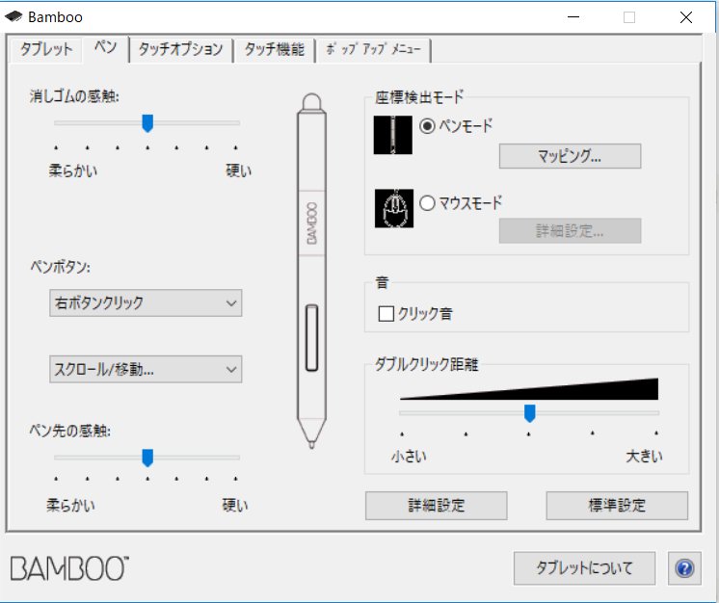The height and width of the screenshot is (603, 719).
Task: Open help with the question mark icon
Action: click(x=684, y=568)
